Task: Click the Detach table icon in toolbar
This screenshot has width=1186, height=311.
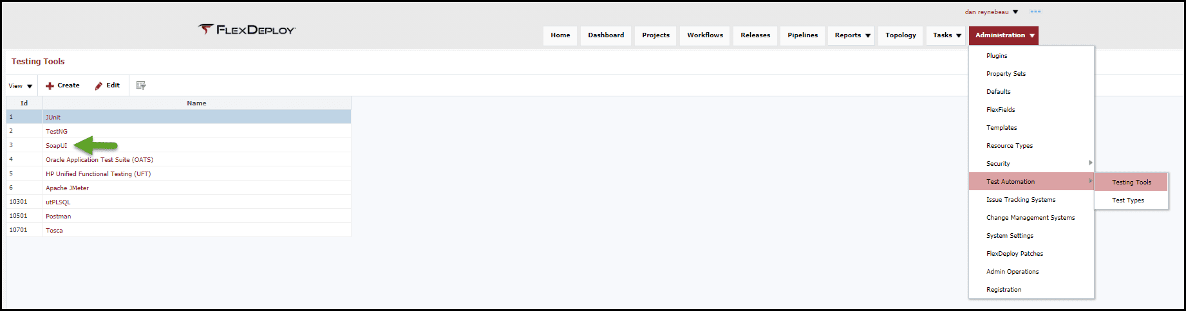Action: (x=141, y=85)
